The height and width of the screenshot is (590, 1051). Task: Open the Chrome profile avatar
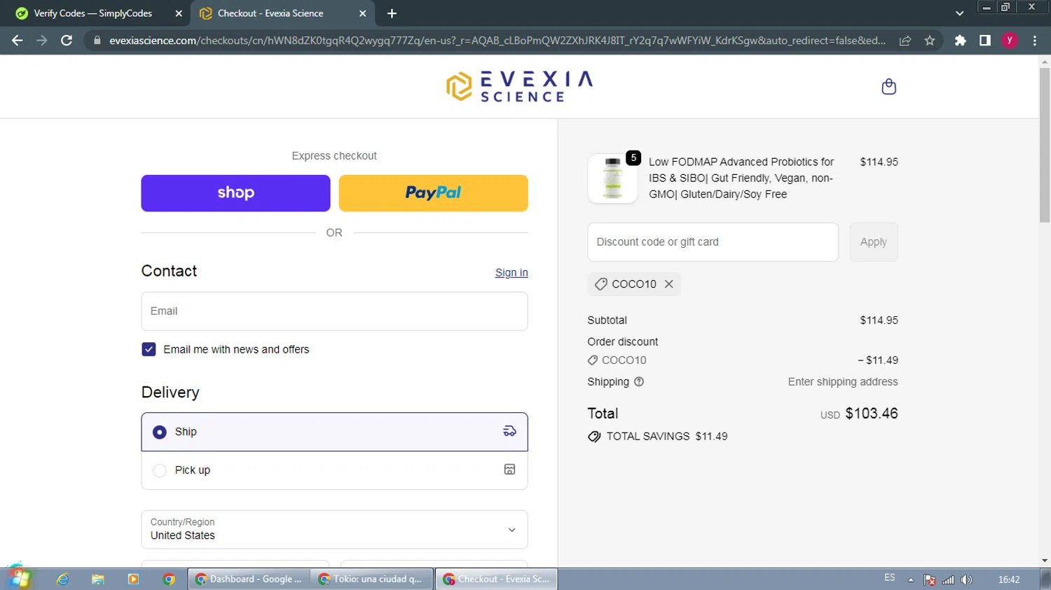[x=1010, y=41]
